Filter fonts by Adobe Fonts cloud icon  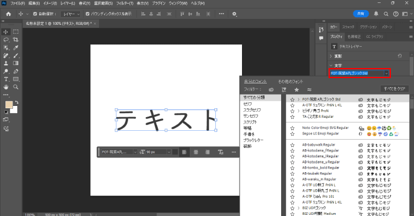click(x=271, y=90)
